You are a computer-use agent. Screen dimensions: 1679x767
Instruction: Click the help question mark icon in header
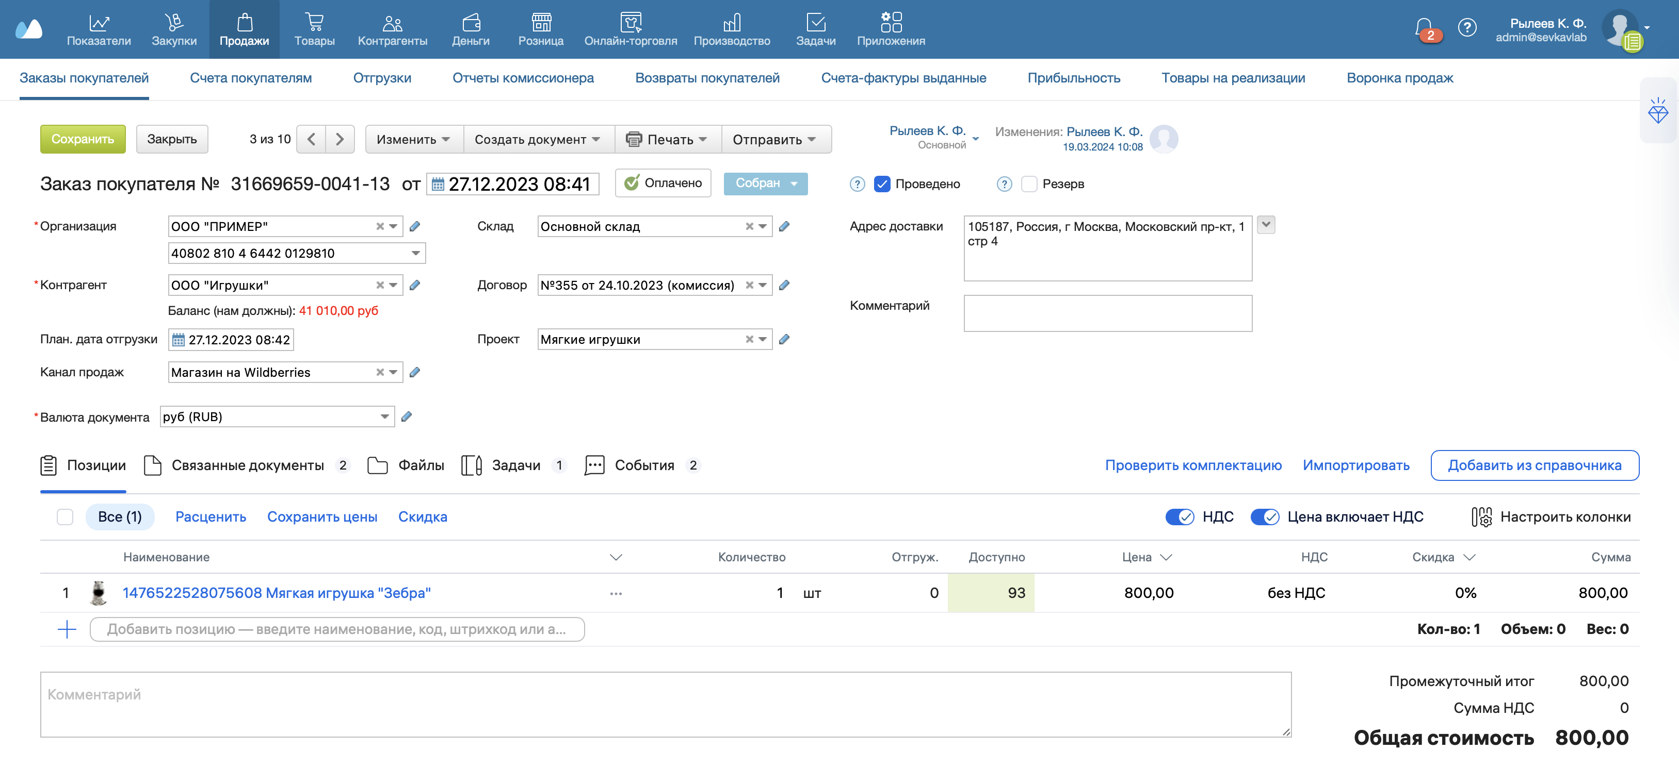(x=1466, y=27)
